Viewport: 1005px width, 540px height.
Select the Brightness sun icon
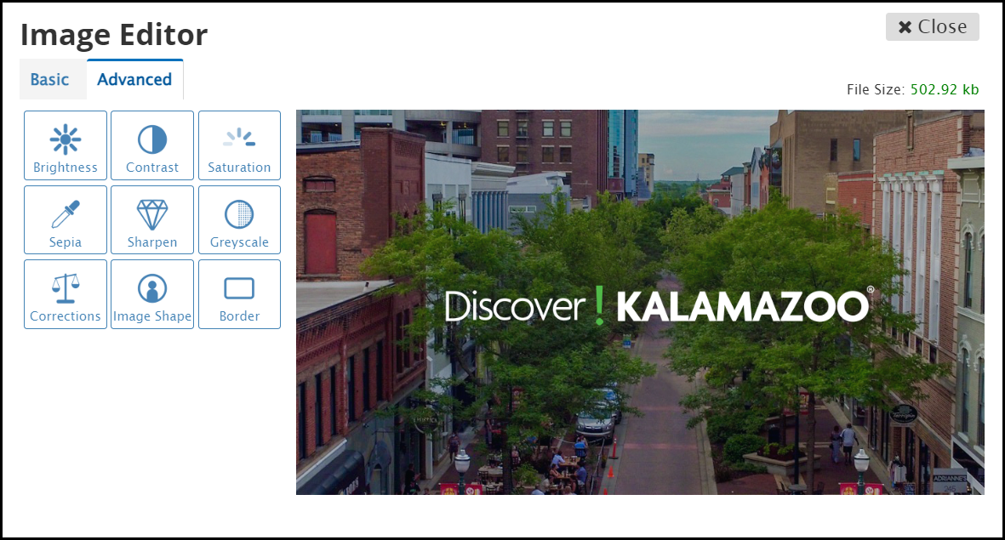point(66,139)
